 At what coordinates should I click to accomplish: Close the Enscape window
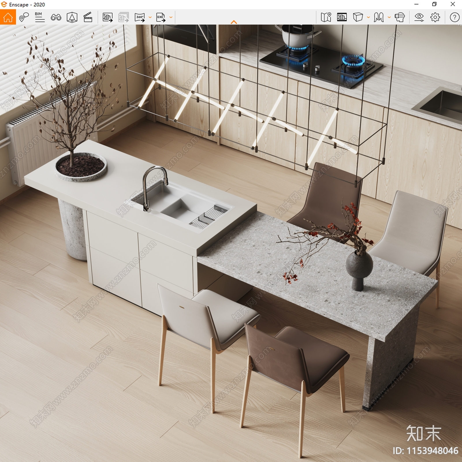pyautogui.click(x=453, y=4)
